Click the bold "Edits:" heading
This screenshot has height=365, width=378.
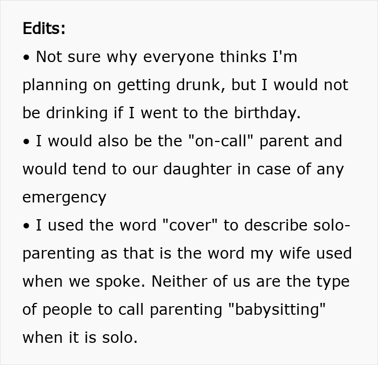(x=44, y=28)
